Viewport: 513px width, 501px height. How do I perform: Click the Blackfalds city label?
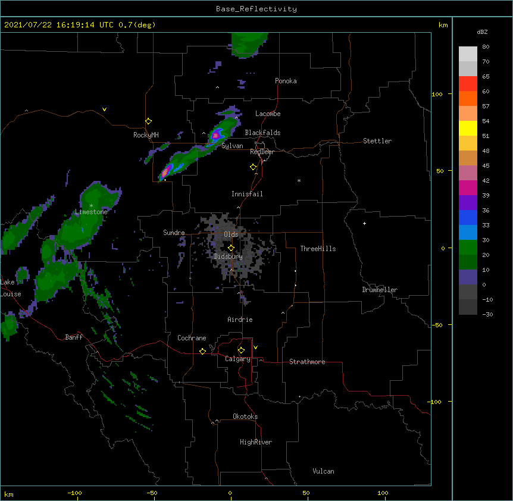[262, 133]
